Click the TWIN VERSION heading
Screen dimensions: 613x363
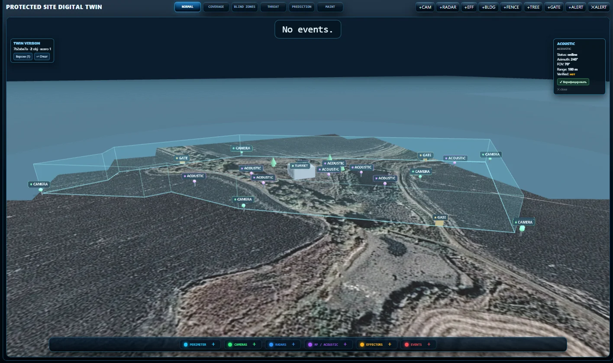27,43
